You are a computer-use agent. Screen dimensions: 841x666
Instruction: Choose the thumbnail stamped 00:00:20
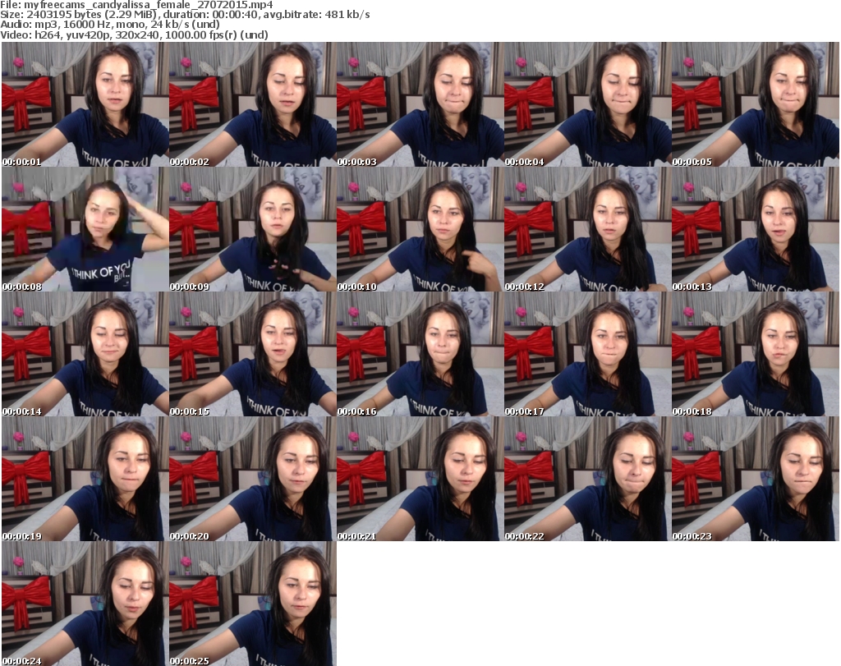coord(253,479)
